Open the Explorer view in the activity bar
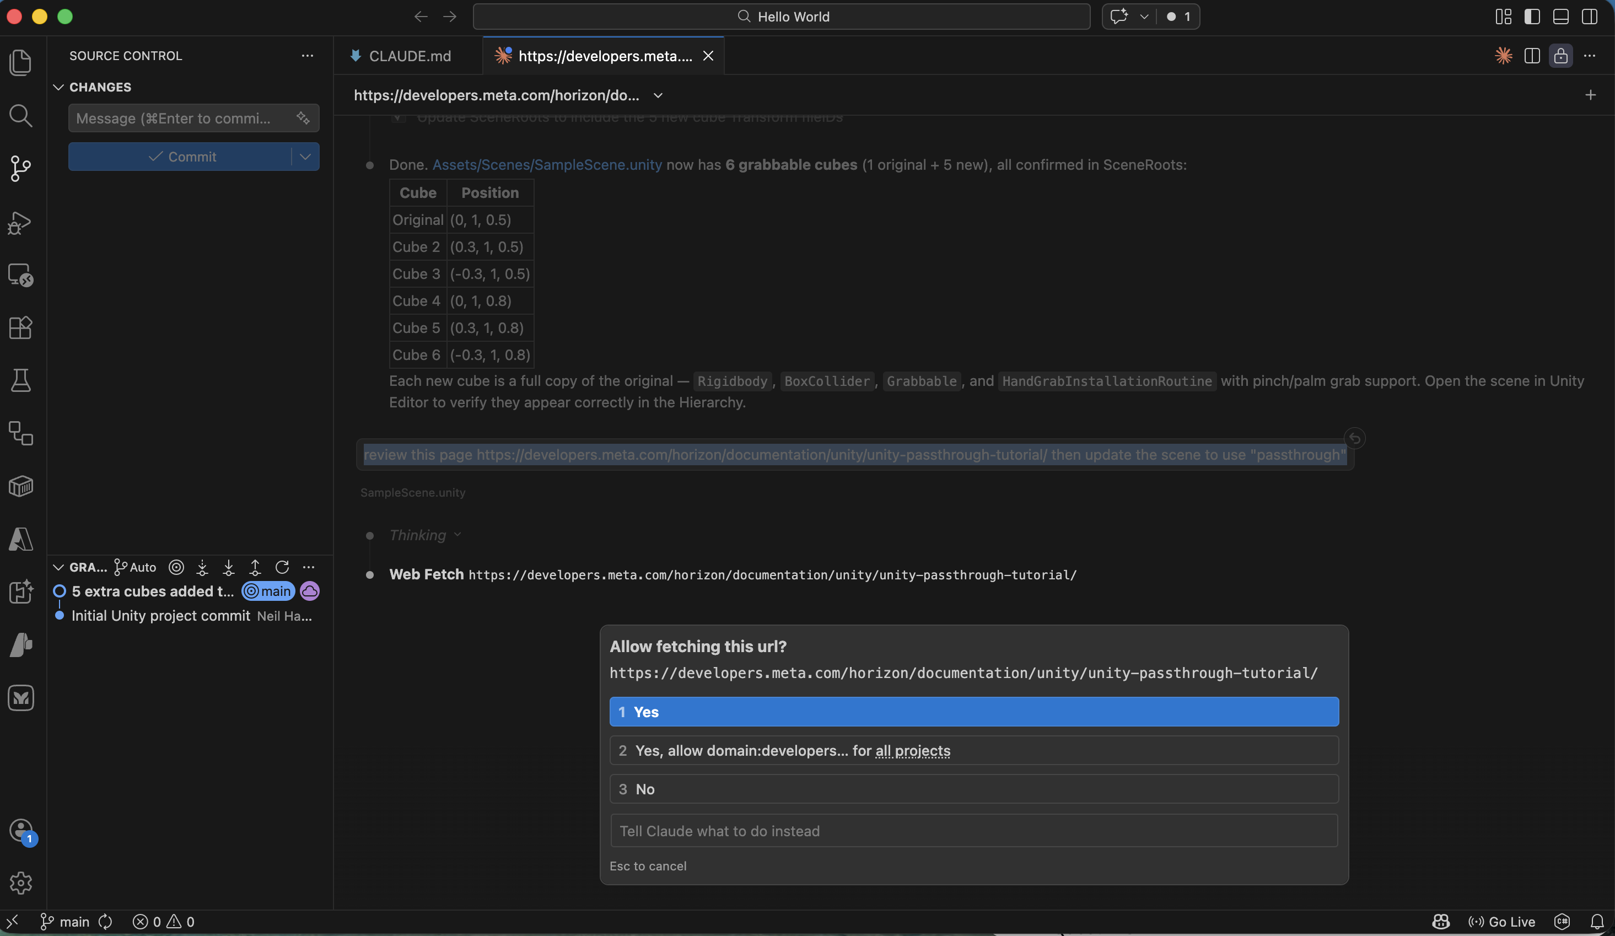The image size is (1615, 936). (20, 62)
